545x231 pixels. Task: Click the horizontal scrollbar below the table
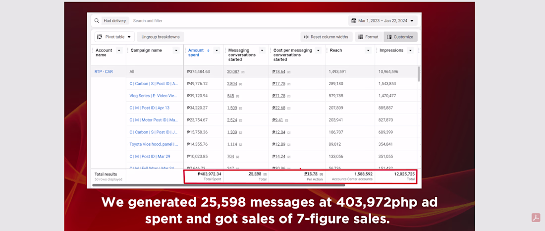[x=218, y=185]
